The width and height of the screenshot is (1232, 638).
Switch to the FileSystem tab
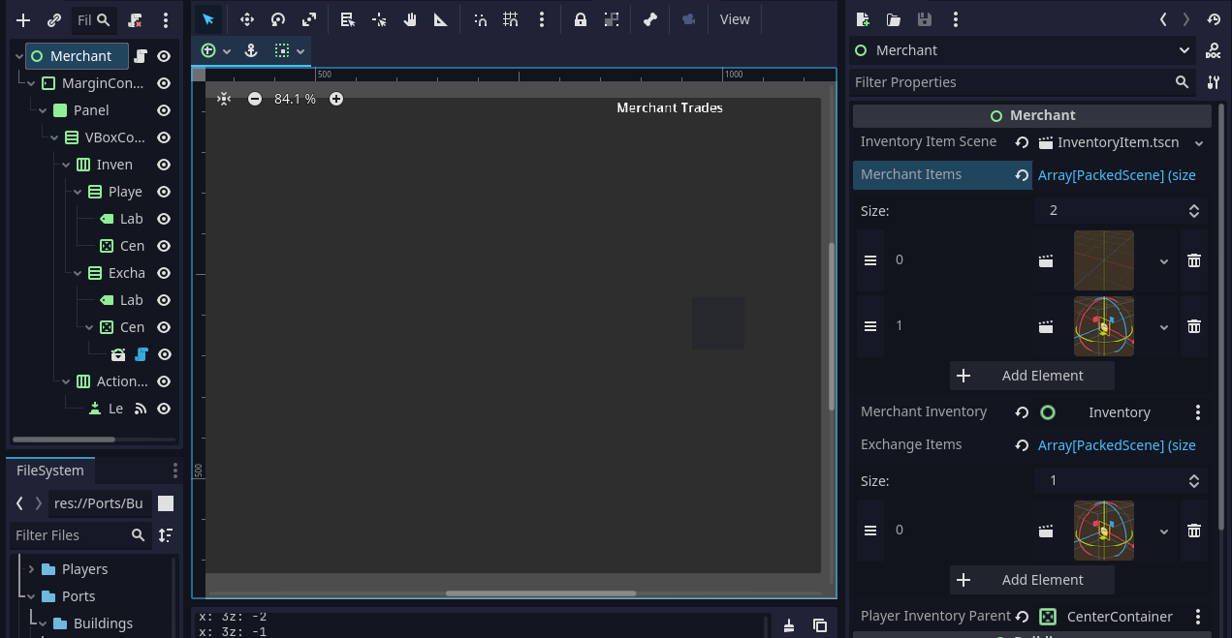point(50,470)
